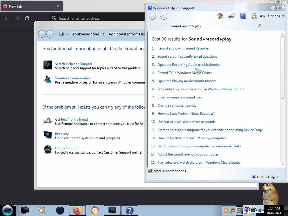Click the More support options icon
The image size is (288, 216).
150,171
